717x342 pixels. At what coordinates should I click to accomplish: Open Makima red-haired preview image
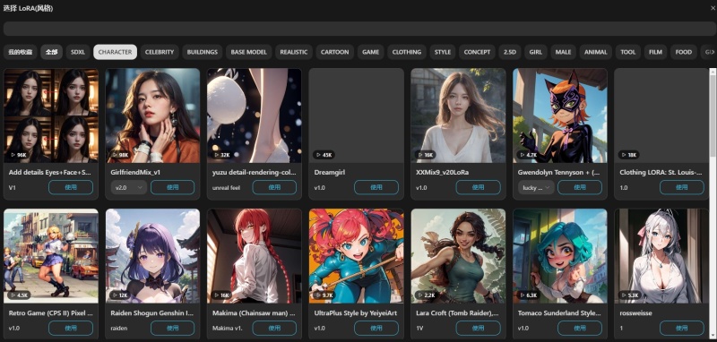[255, 256]
